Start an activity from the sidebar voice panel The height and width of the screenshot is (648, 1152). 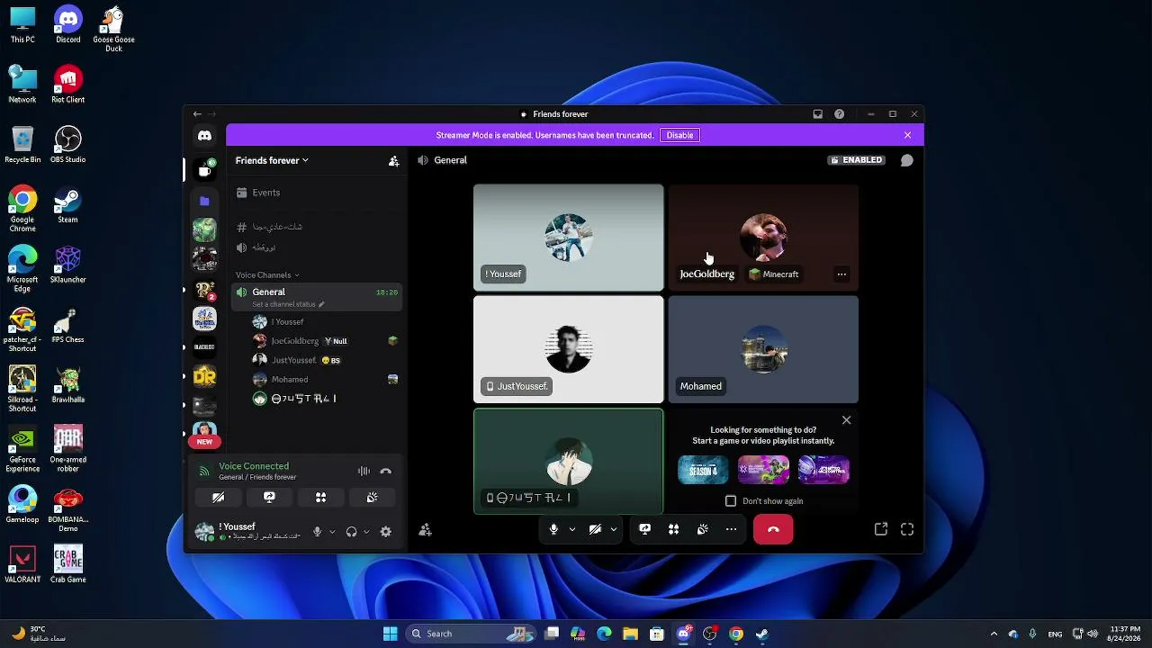pos(320,498)
